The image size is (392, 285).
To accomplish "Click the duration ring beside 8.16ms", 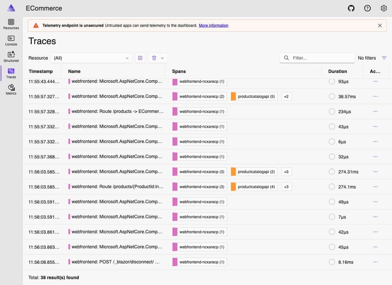I will pyautogui.click(x=332, y=262).
